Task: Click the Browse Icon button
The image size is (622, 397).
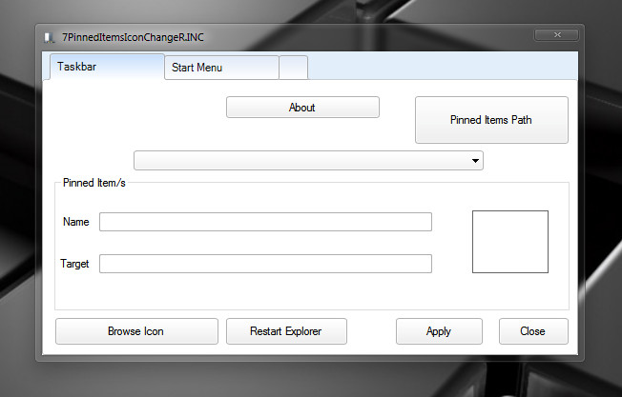Action: pos(136,331)
